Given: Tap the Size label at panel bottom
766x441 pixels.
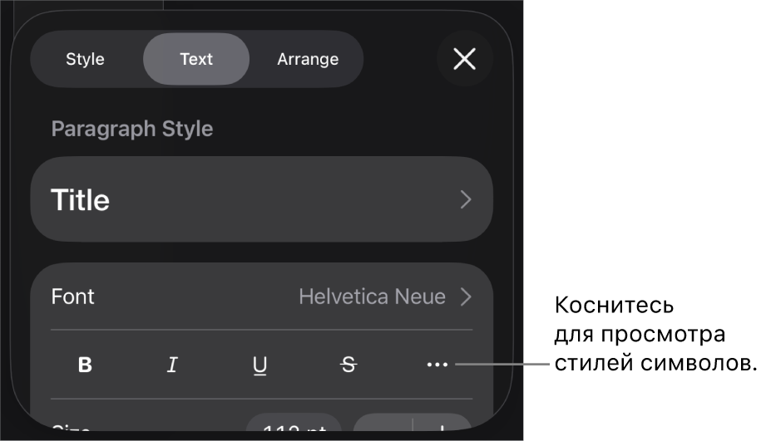Looking at the screenshot, I should (x=71, y=428).
